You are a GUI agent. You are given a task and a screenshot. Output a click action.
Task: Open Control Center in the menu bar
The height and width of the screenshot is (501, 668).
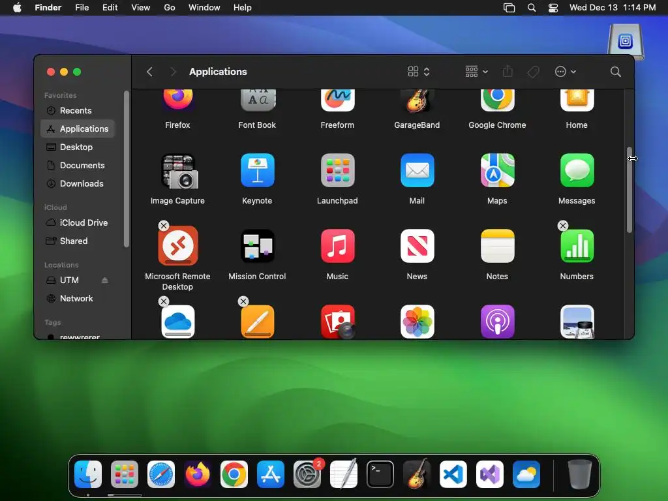[x=553, y=8]
